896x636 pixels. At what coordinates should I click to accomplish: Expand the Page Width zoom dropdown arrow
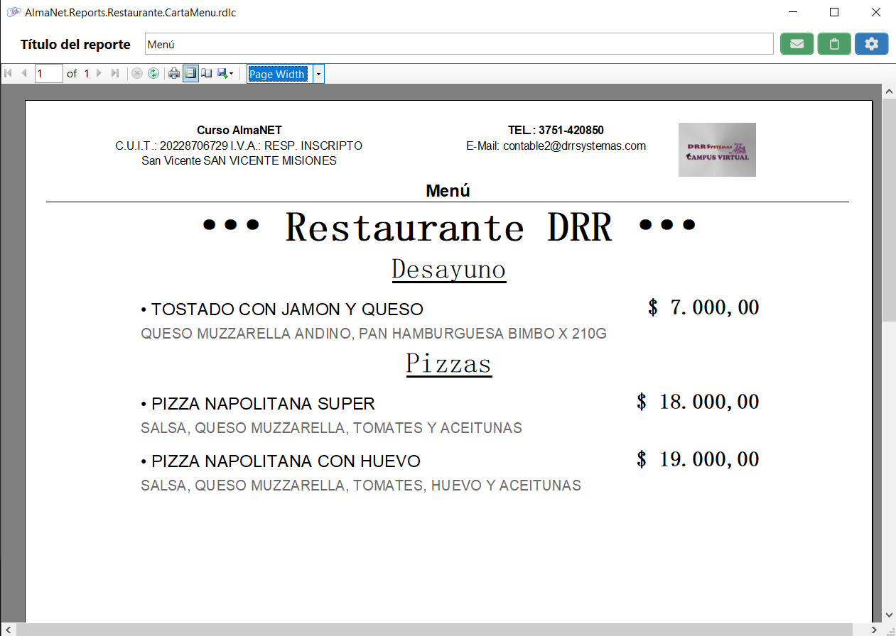[x=318, y=75]
